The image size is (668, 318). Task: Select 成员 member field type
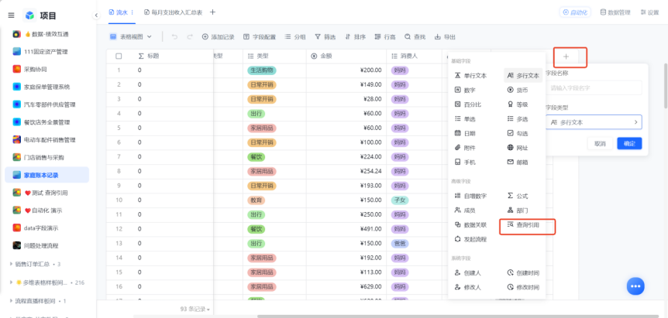465,210
